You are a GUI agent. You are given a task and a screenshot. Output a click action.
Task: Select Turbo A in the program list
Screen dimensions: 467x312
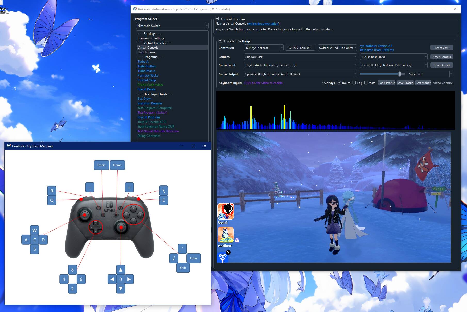(x=143, y=62)
